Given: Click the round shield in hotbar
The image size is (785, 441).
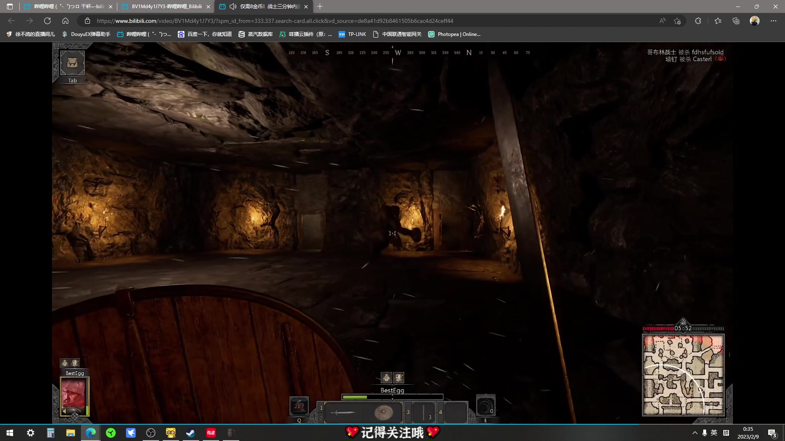Looking at the screenshot, I should click(x=384, y=413).
